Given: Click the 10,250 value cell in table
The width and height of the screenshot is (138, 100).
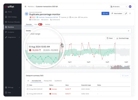Looking at the screenshot, I should click(x=68, y=89).
